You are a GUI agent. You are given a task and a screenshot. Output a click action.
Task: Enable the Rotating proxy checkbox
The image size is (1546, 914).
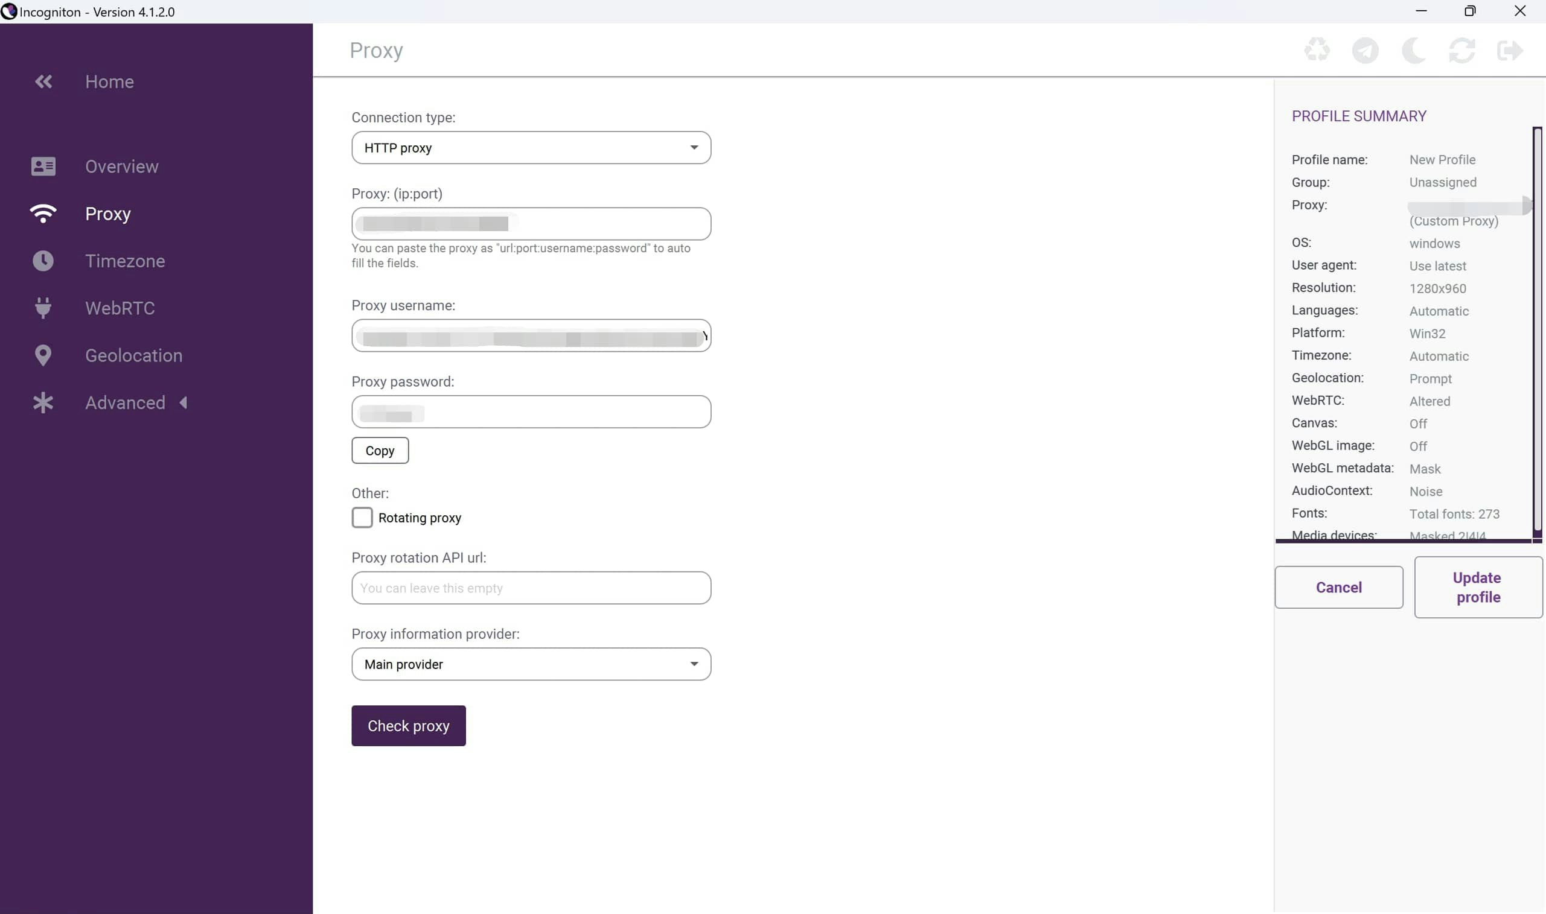click(362, 518)
